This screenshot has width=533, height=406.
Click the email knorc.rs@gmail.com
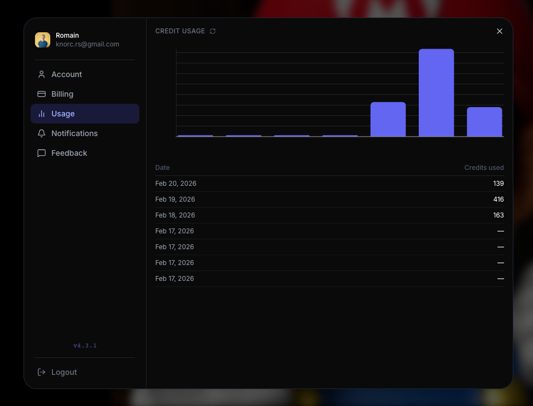(87, 44)
